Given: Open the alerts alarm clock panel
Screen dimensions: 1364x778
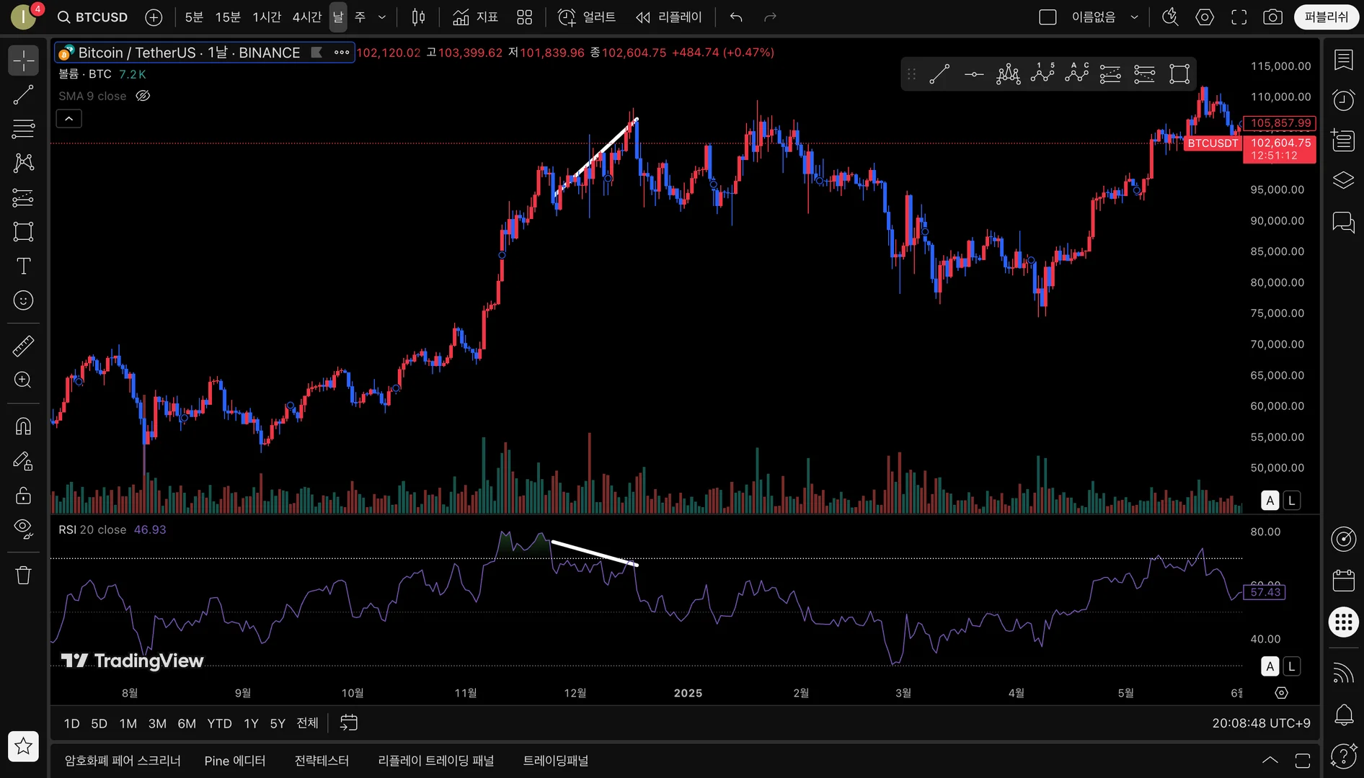Looking at the screenshot, I should click(1343, 100).
